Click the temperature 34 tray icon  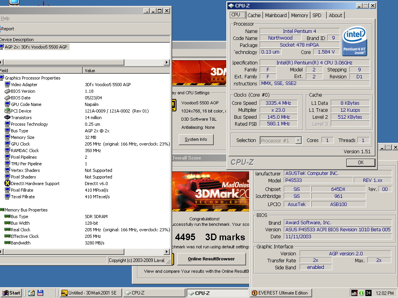368,293
